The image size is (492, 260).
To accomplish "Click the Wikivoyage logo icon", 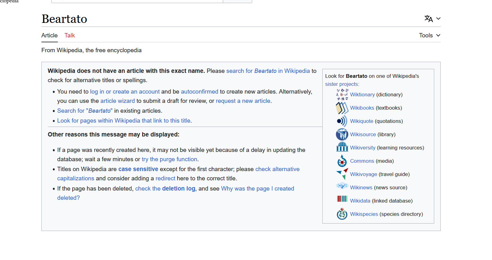I will pos(342,174).
